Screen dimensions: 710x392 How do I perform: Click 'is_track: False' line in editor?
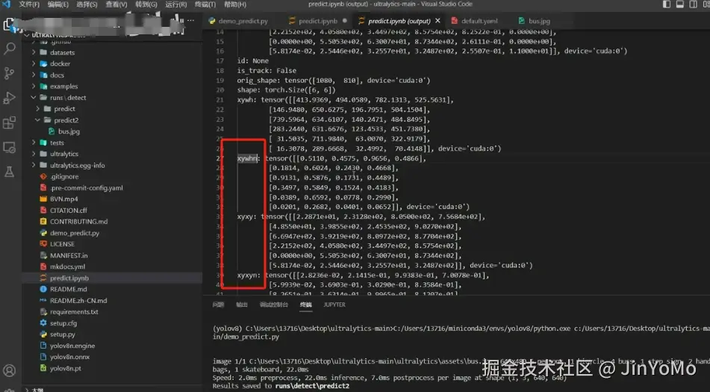[x=267, y=71]
